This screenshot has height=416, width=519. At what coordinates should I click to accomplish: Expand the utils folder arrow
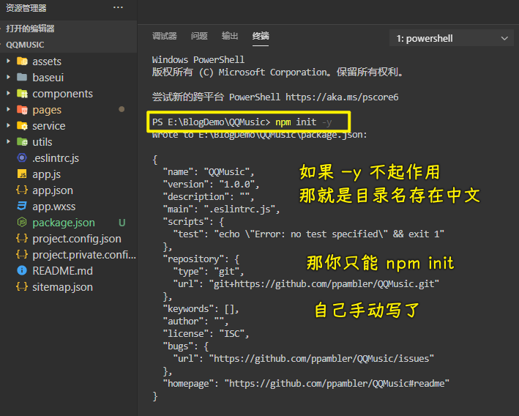[x=8, y=142]
